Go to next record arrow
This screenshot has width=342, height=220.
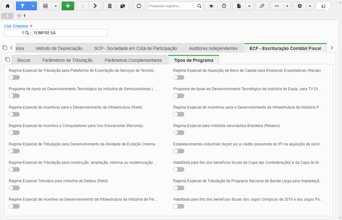coord(95,6)
